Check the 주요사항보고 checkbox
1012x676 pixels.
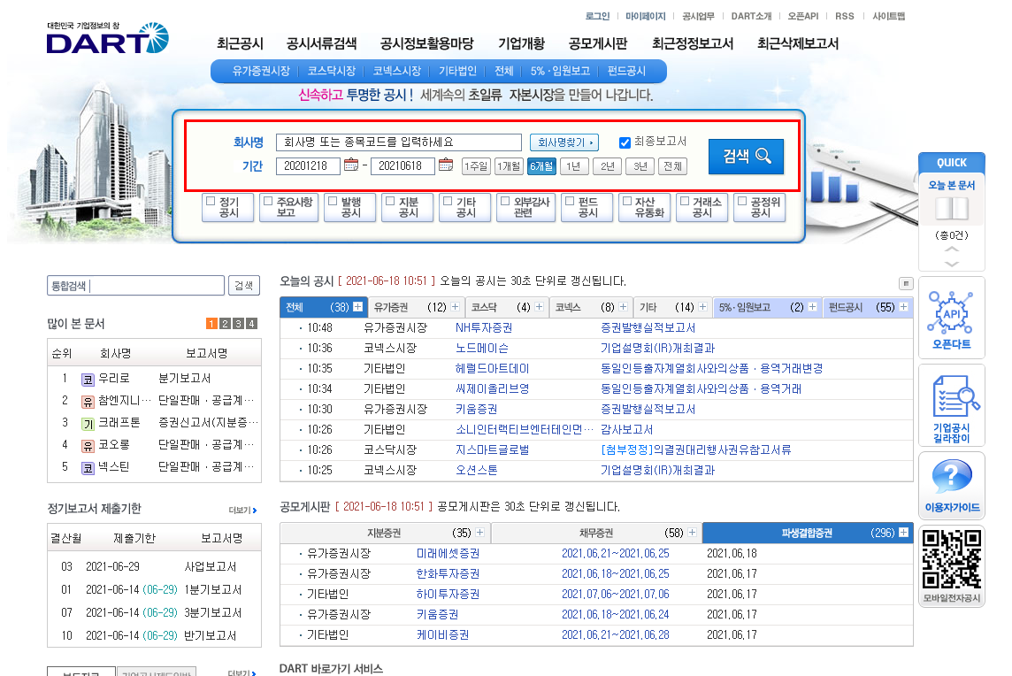[268, 202]
